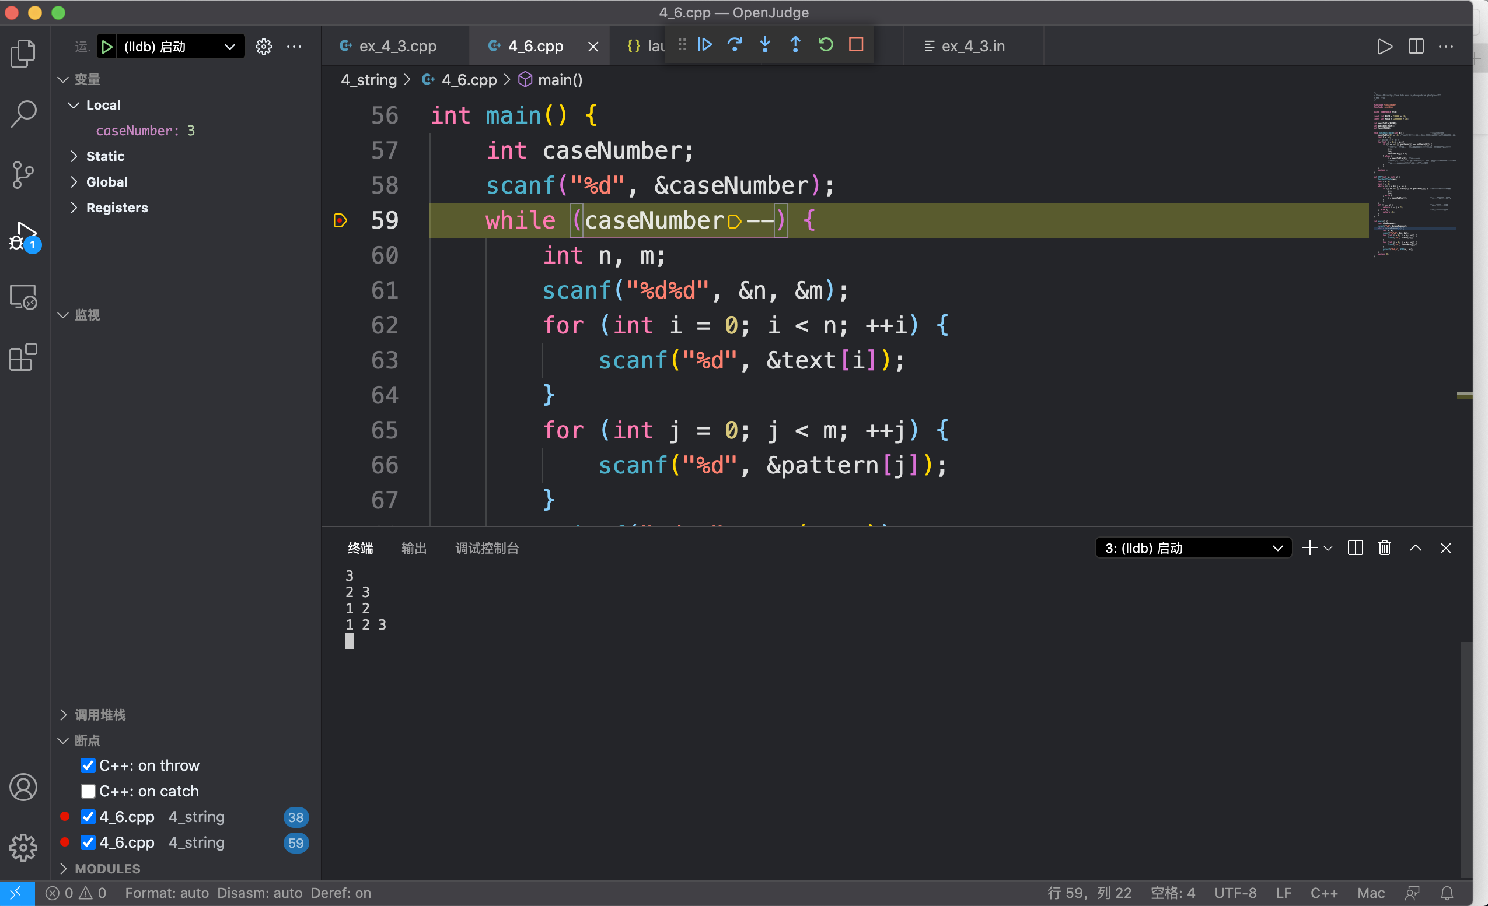Restart the debug session
The image size is (1488, 906).
826,45
